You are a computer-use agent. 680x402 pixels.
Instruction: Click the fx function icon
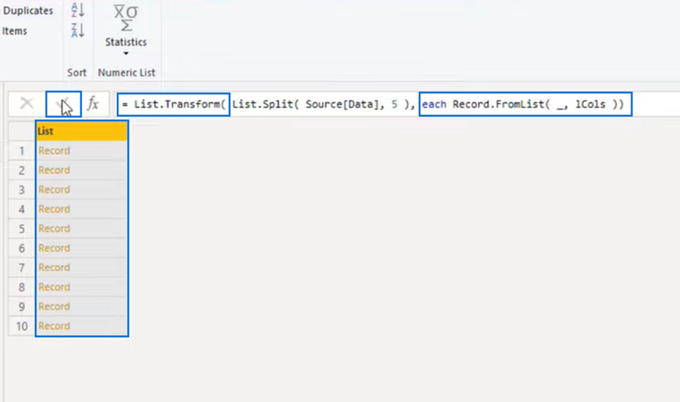[x=93, y=104]
